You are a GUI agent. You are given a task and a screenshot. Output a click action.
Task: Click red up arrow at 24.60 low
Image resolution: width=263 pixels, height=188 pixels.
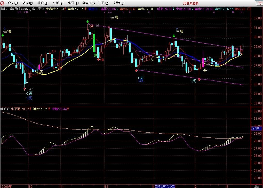[25, 89]
